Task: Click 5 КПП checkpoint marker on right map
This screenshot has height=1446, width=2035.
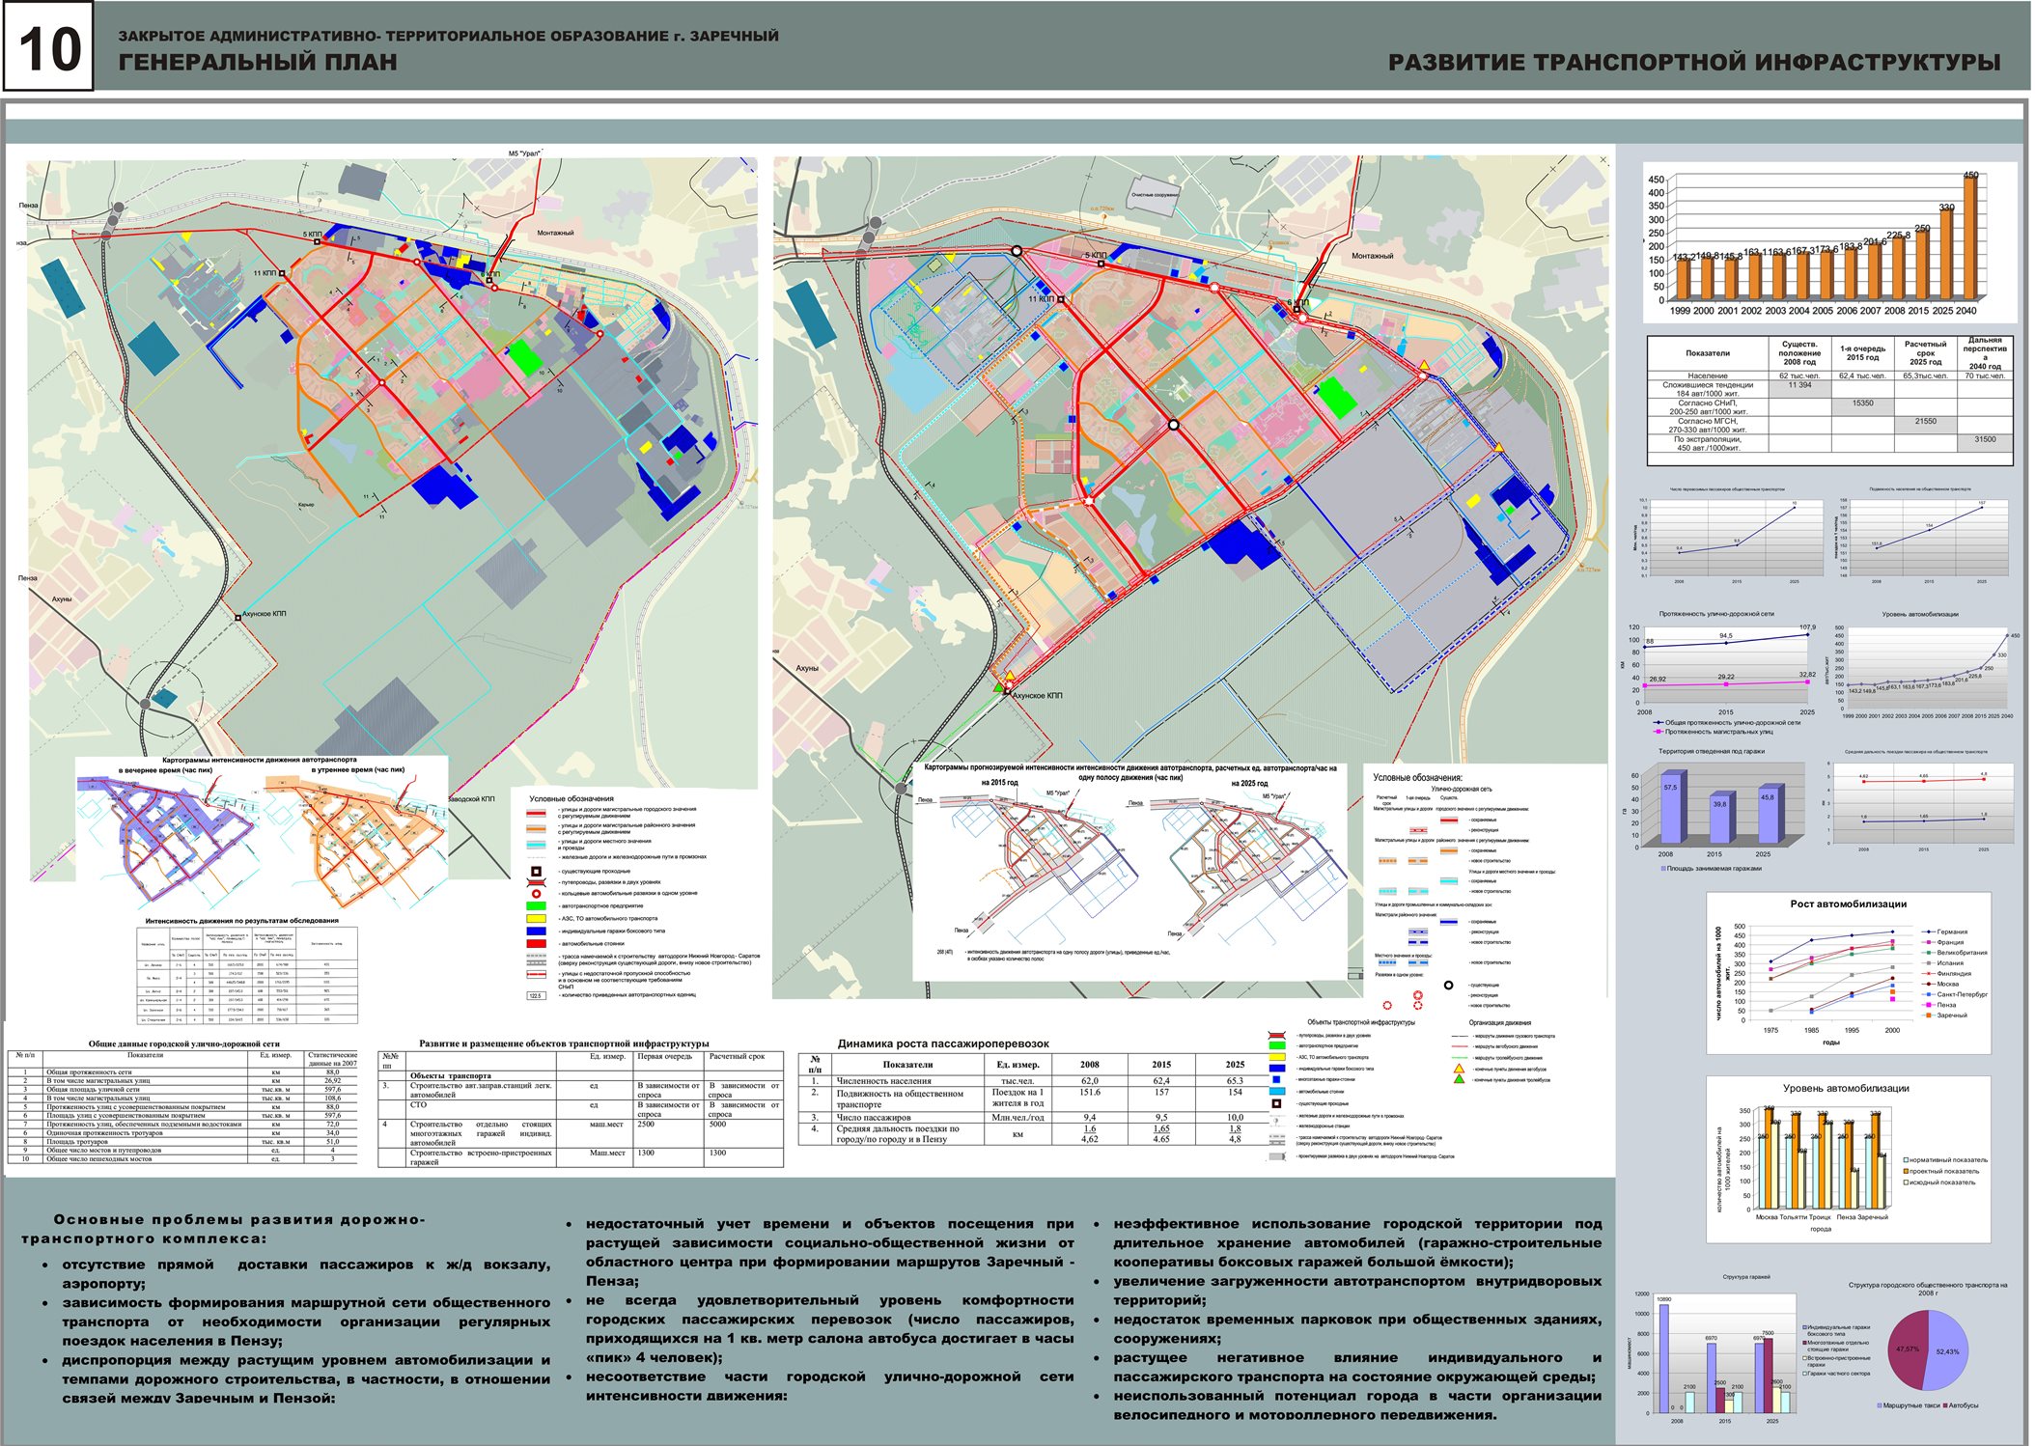Action: coord(1101,263)
